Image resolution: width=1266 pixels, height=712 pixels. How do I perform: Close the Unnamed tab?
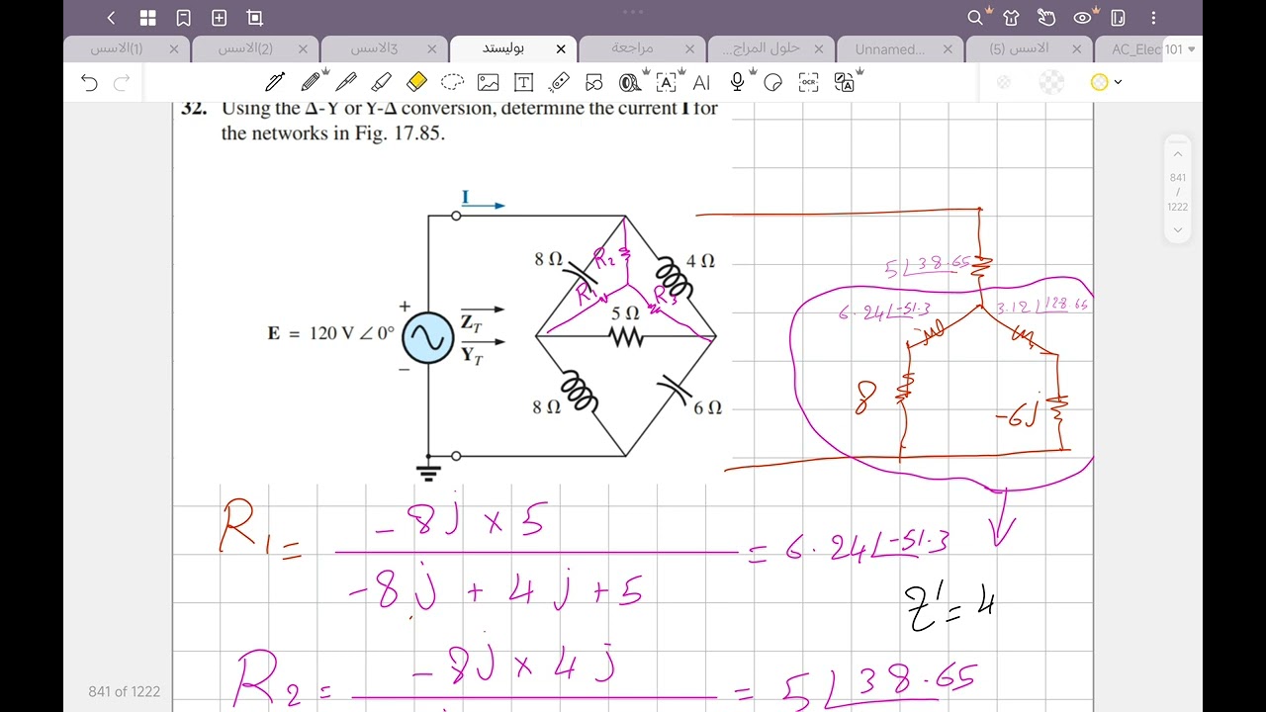coord(948,48)
